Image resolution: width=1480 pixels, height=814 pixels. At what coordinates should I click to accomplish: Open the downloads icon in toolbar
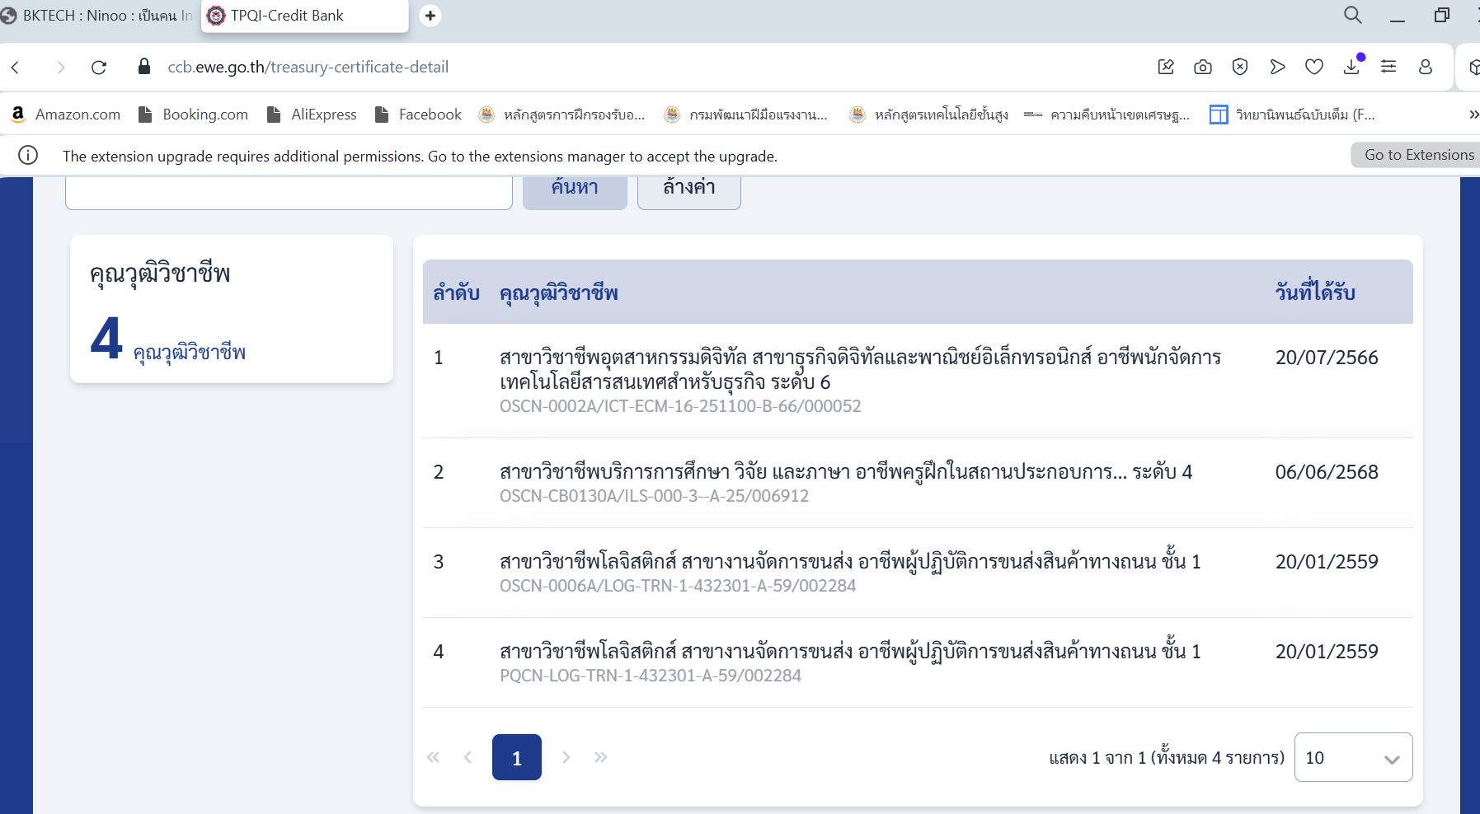point(1351,68)
